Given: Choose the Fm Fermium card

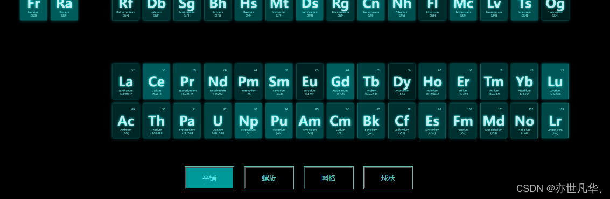Looking at the screenshot, I should coord(464,121).
